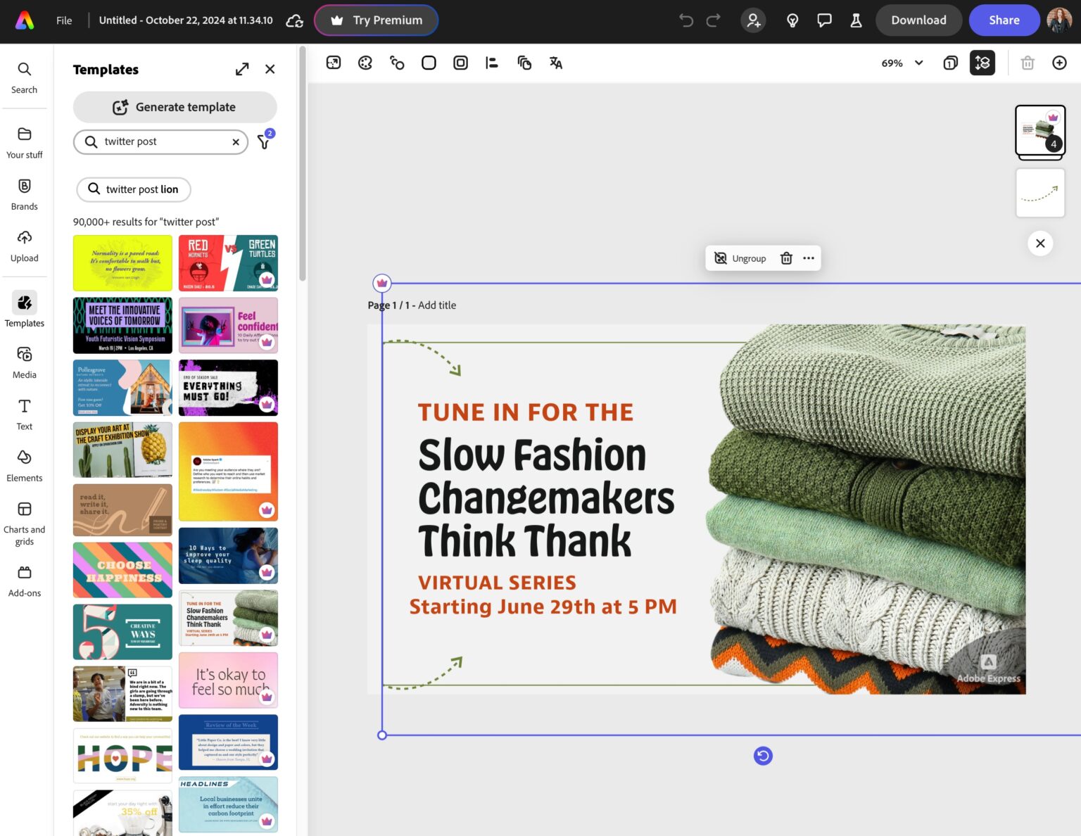The image size is (1081, 836).
Task: Open the comments speech bubble icon
Action: click(824, 20)
